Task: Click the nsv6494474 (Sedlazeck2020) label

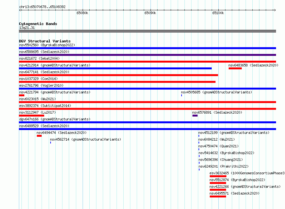Action: coord(61,133)
